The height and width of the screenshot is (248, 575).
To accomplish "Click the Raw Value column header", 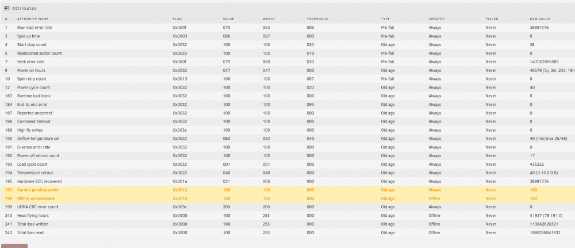I will [x=540, y=19].
